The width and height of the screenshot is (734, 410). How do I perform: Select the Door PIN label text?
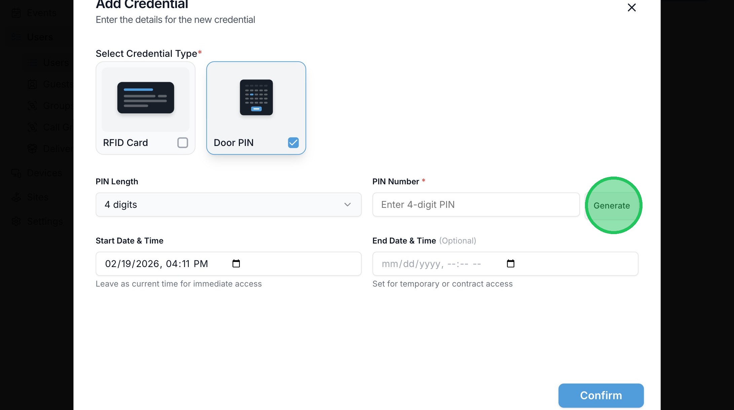coord(233,143)
